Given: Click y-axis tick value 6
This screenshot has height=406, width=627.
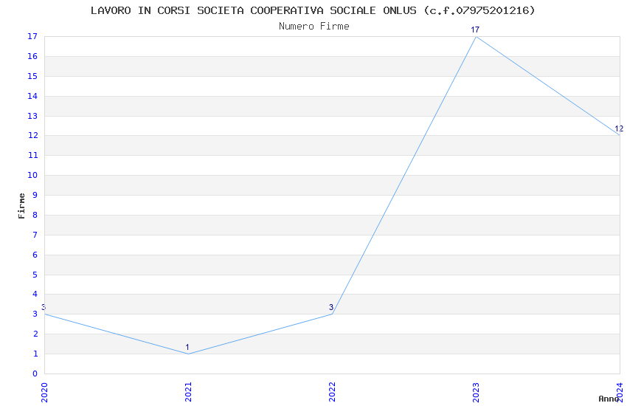Looking at the screenshot, I should coord(35,255).
